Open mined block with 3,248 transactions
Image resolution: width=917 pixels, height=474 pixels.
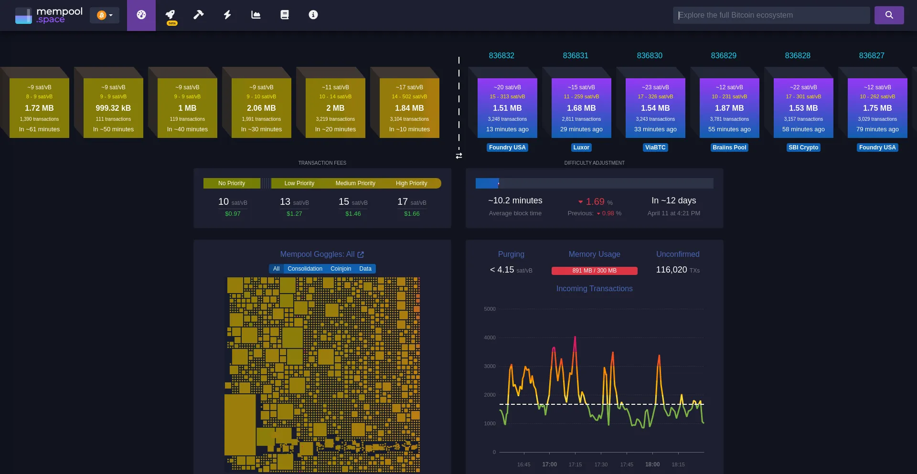[507, 108]
